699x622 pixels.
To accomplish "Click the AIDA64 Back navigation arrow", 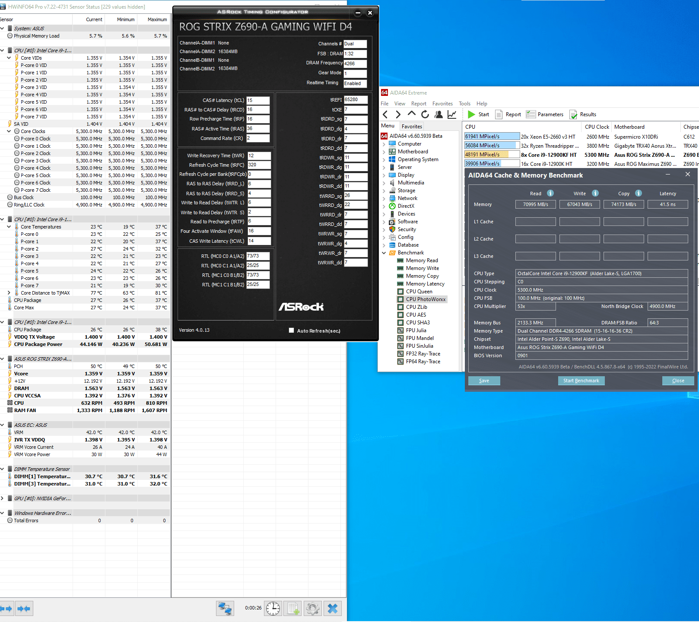I will tap(385, 114).
